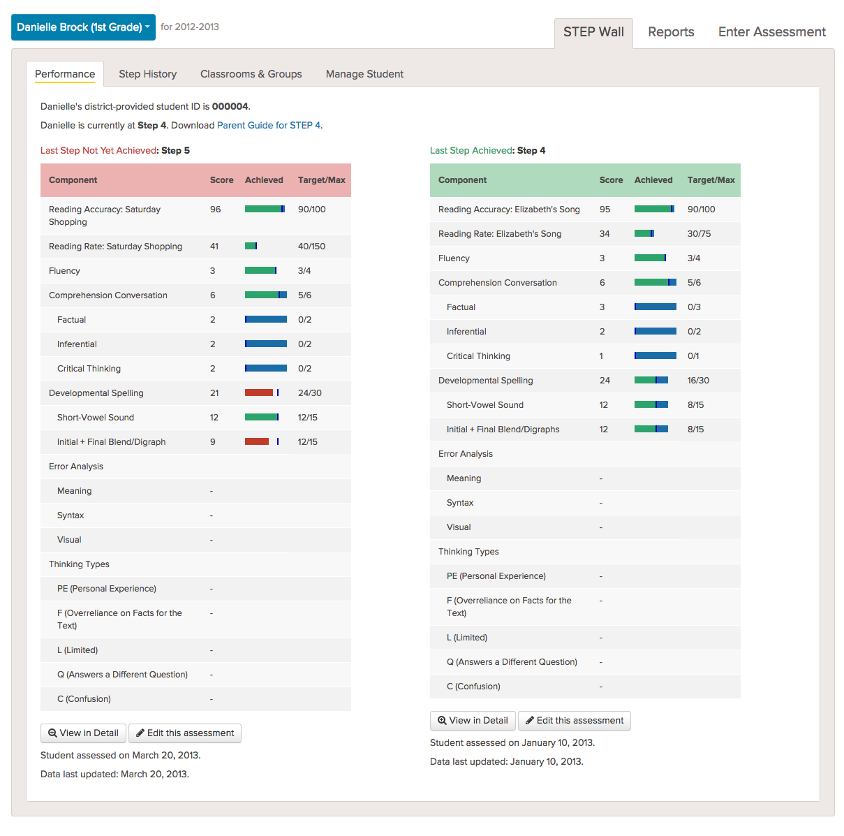Click the Thinking Types row in the Step 4 table
The width and height of the screenshot is (844, 836).
pyautogui.click(x=585, y=551)
